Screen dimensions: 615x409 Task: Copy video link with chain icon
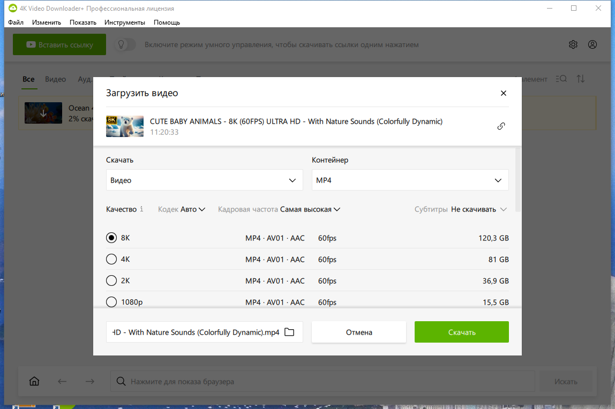click(x=501, y=126)
